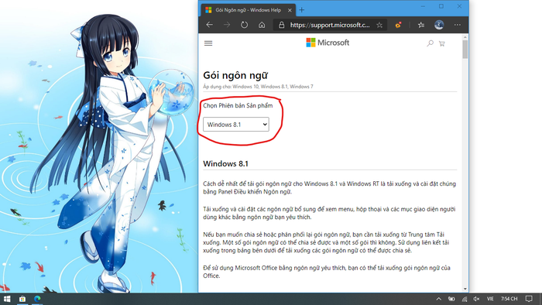Click the browser forward arrow
This screenshot has height=305, width=542.
pos(227,25)
